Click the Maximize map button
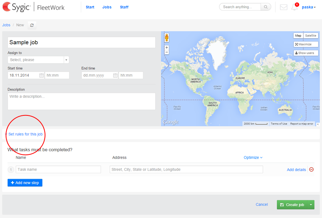Viewport: 322px width, 218px height. pos(306,44)
